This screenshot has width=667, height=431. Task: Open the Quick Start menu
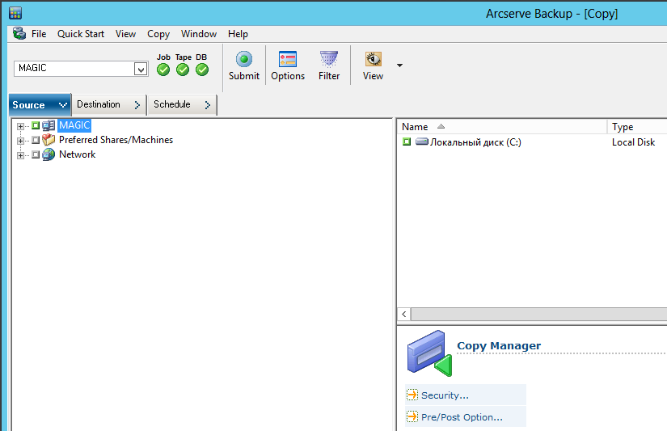[81, 34]
